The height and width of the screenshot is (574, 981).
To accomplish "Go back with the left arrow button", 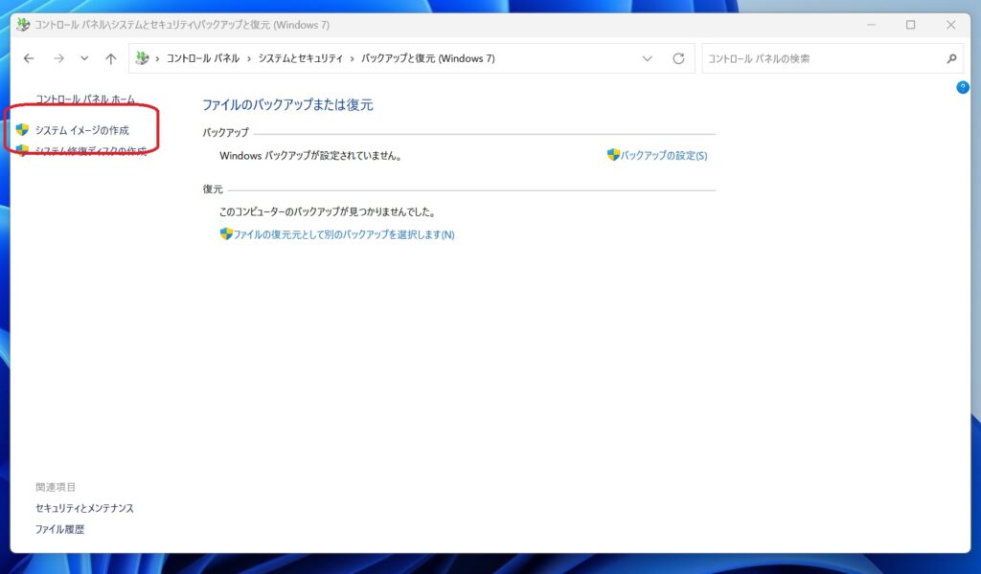I will point(29,58).
